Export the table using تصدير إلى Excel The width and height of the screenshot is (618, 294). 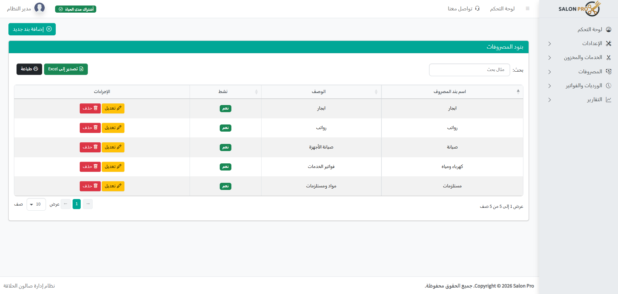66,69
